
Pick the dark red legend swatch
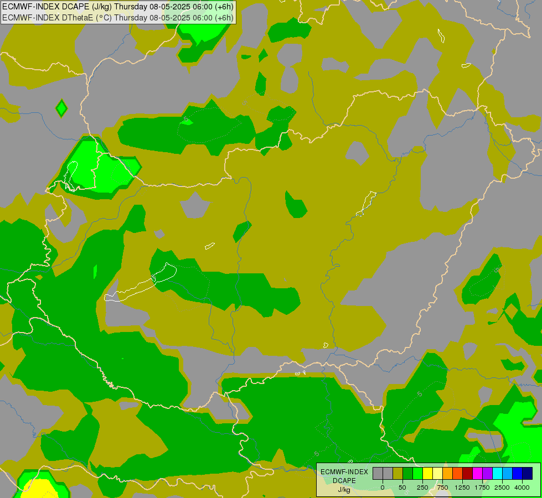click(x=468, y=474)
